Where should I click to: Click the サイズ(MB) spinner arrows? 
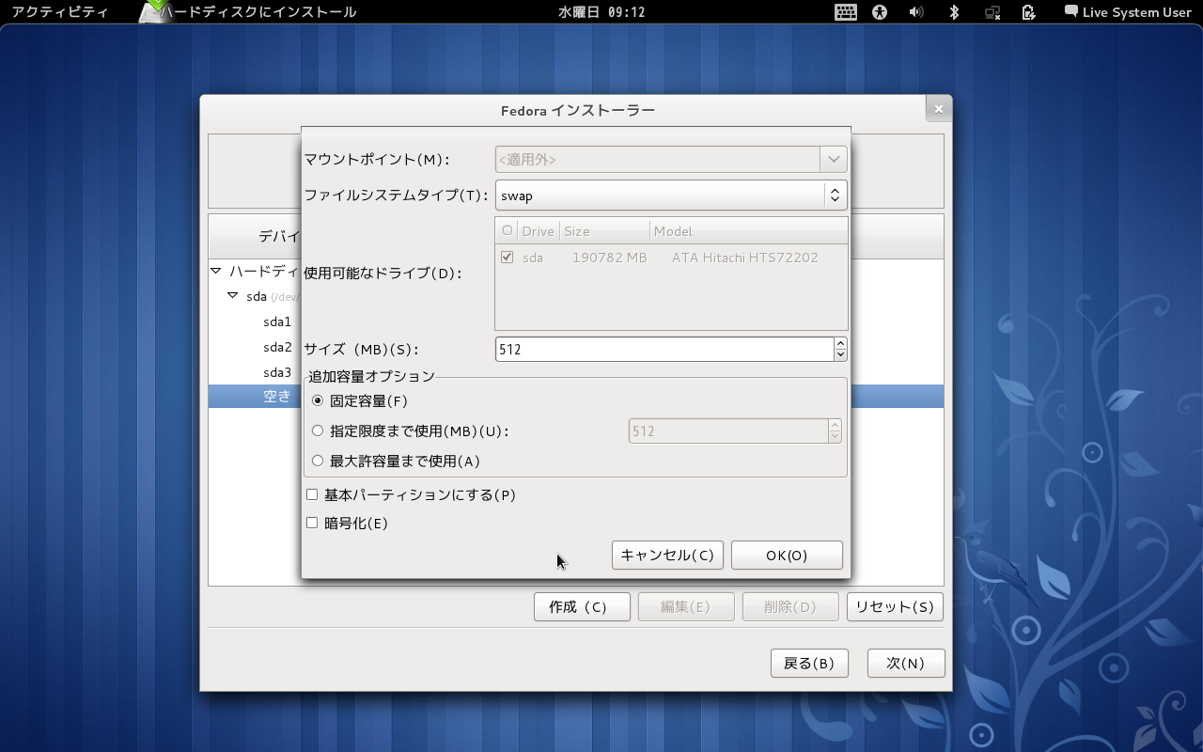(x=840, y=349)
